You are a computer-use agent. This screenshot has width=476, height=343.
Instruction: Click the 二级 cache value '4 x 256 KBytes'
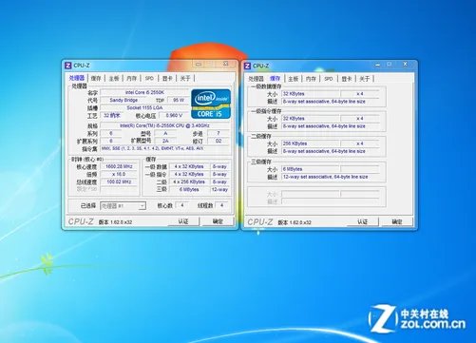(x=189, y=181)
